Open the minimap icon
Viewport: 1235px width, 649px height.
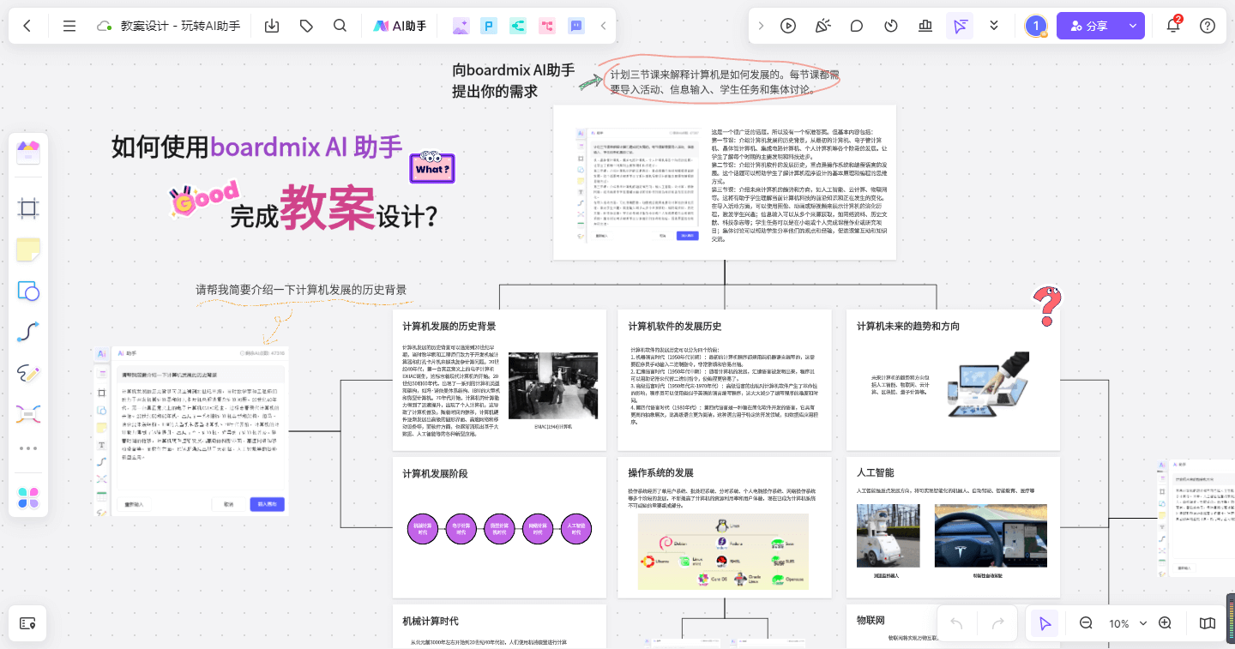coord(1208,623)
